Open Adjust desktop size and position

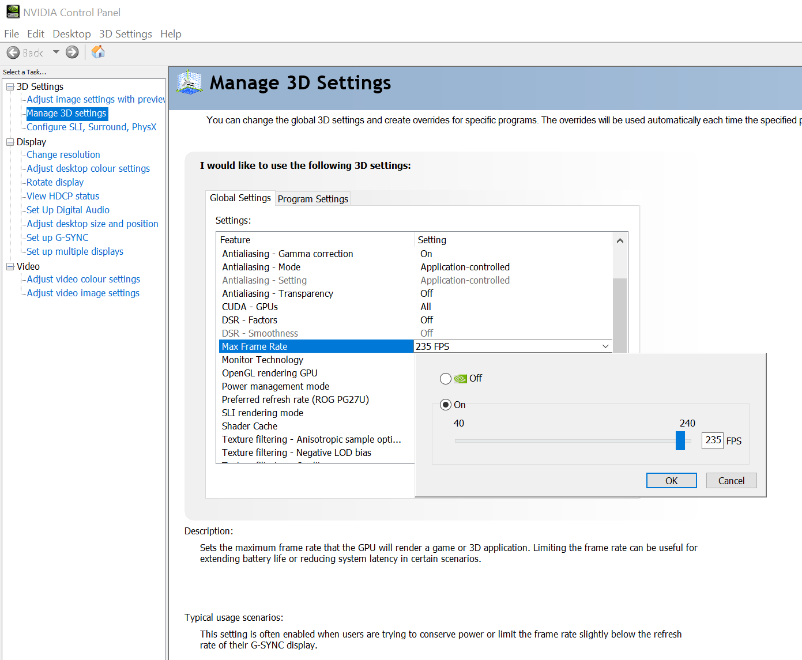[x=92, y=224]
